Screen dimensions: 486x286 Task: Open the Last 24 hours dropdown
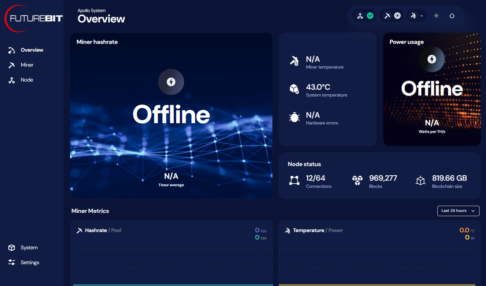(458, 211)
